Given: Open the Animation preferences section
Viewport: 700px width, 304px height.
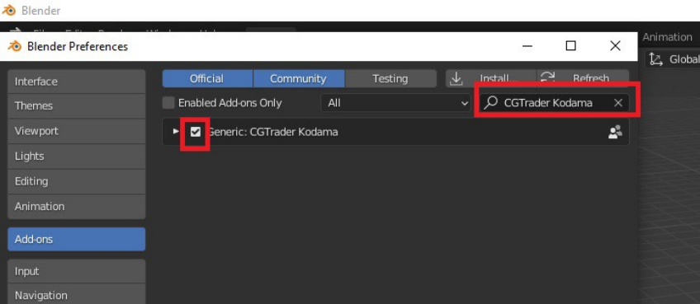Looking at the screenshot, I should tap(76, 207).
